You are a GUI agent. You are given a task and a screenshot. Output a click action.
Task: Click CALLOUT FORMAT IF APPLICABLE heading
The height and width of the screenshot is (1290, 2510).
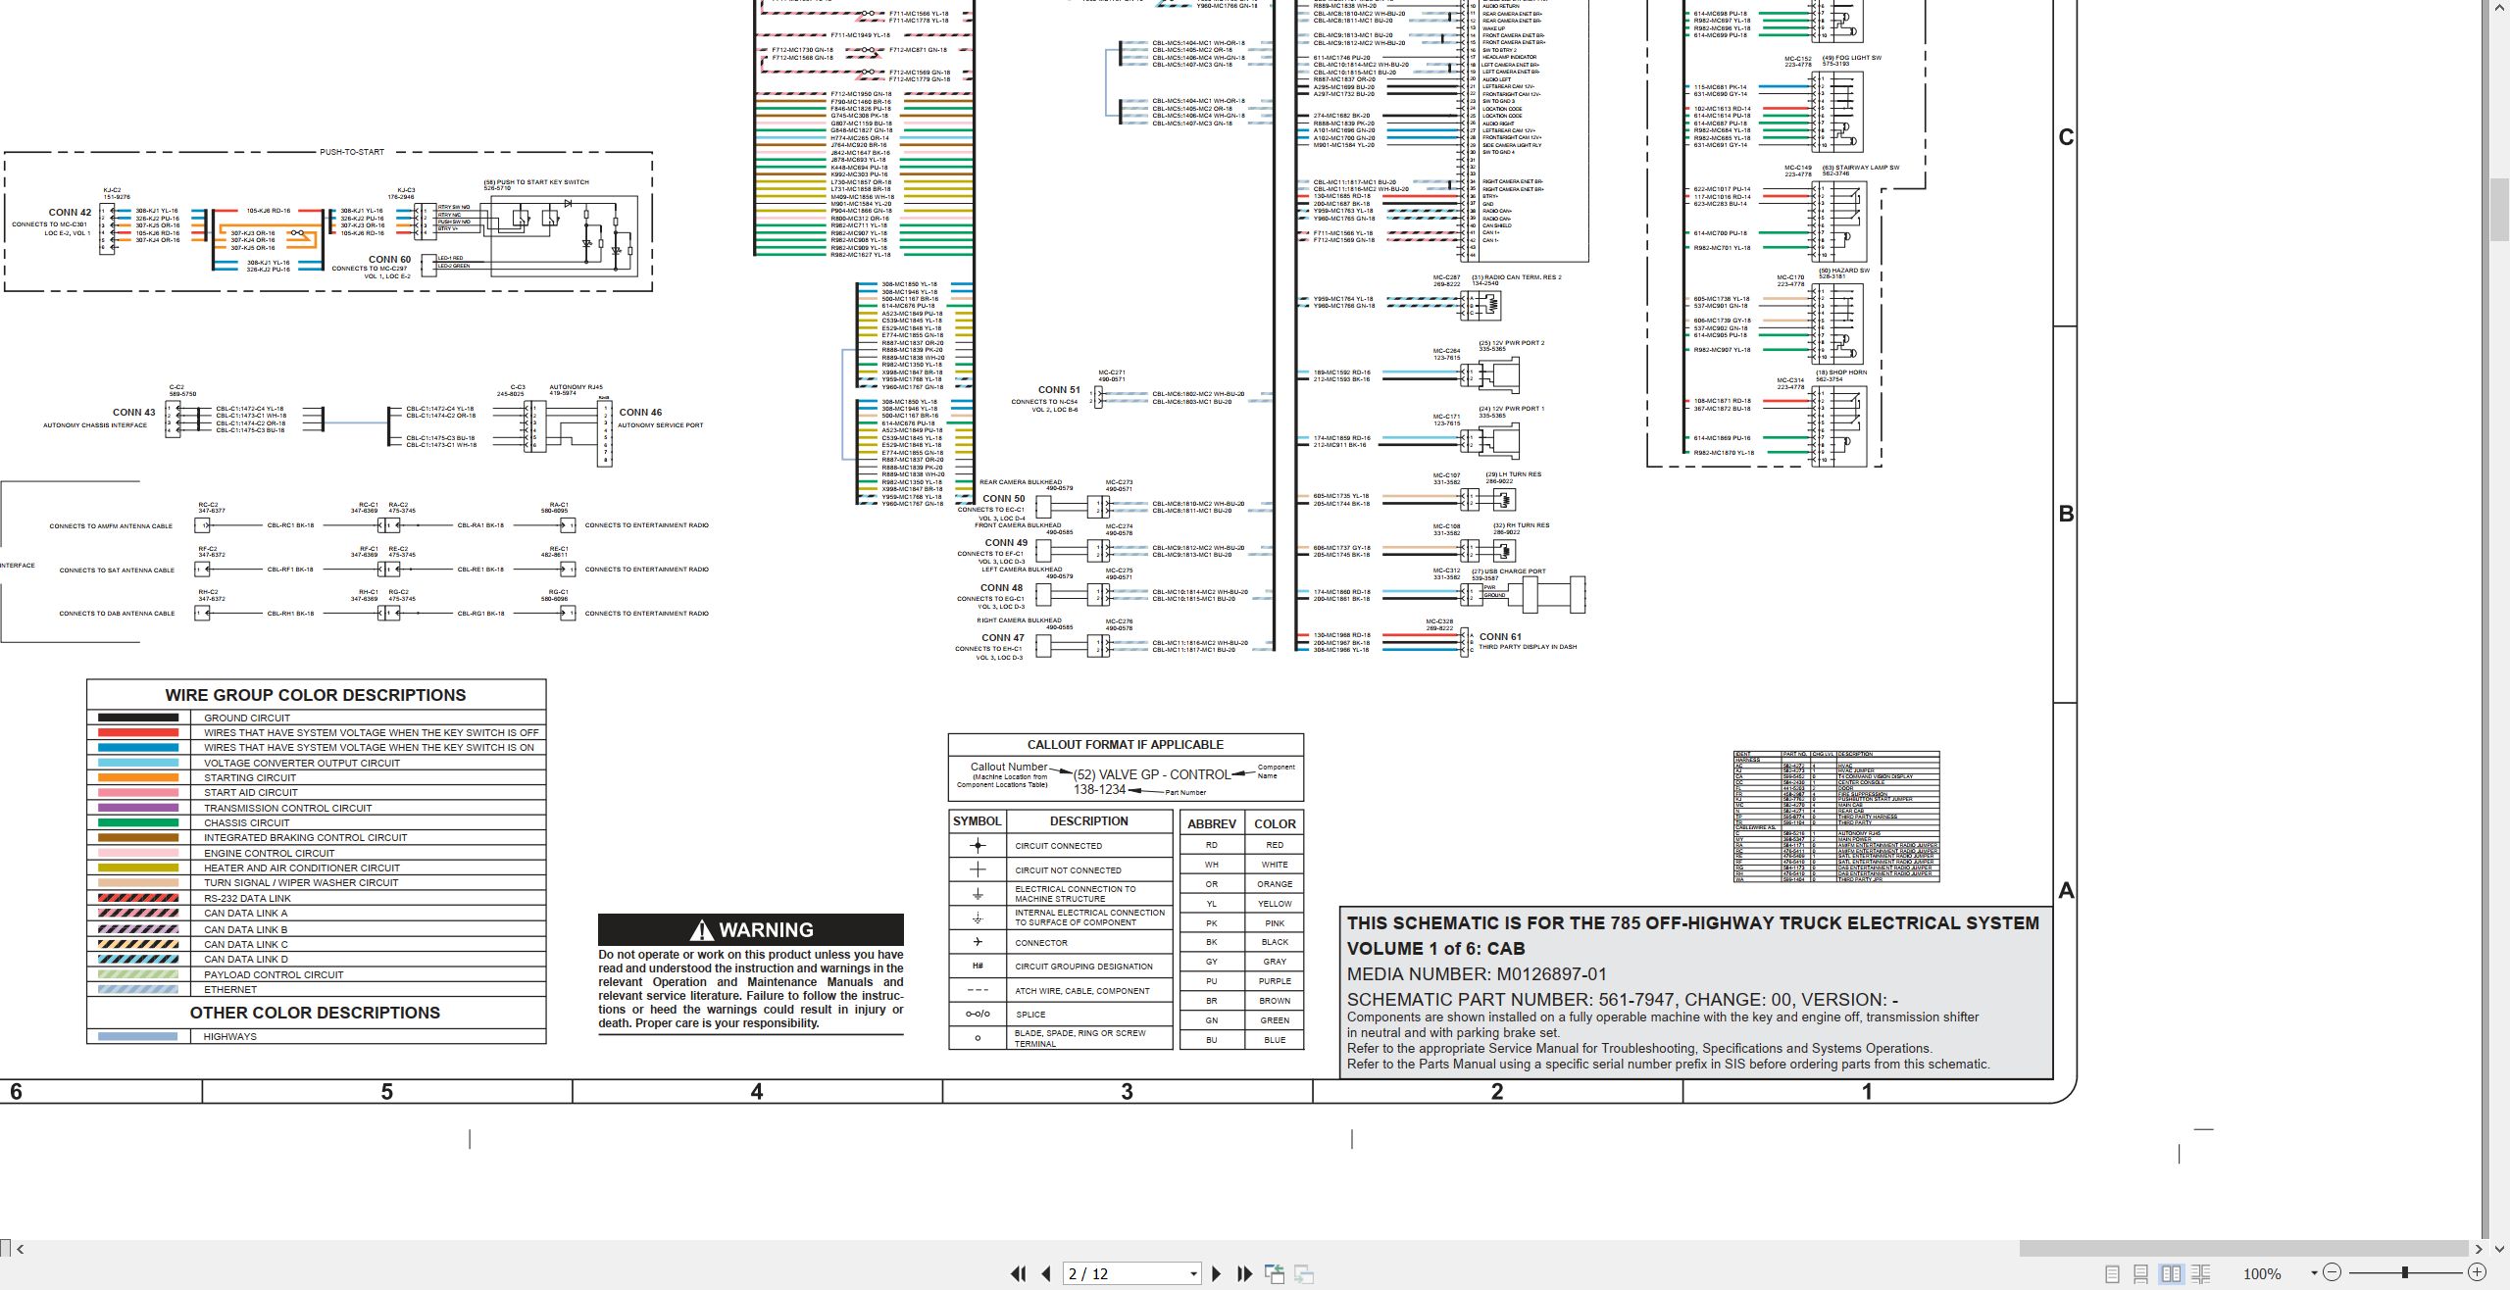(1126, 745)
